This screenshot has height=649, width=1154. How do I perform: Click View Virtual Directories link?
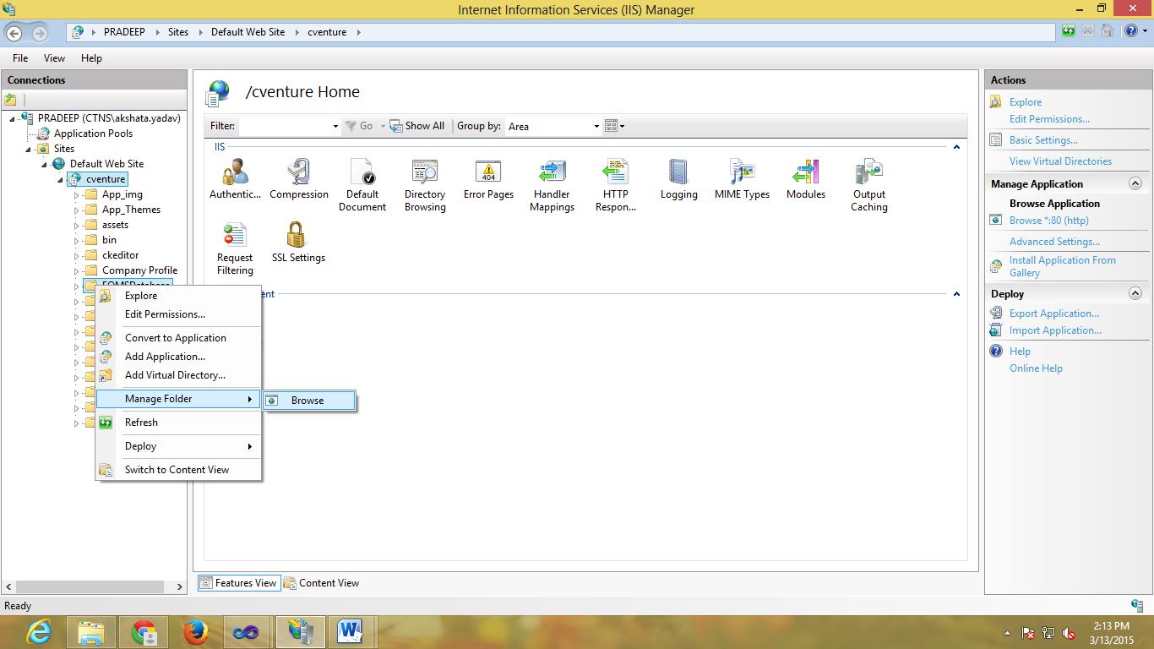[x=1060, y=161]
